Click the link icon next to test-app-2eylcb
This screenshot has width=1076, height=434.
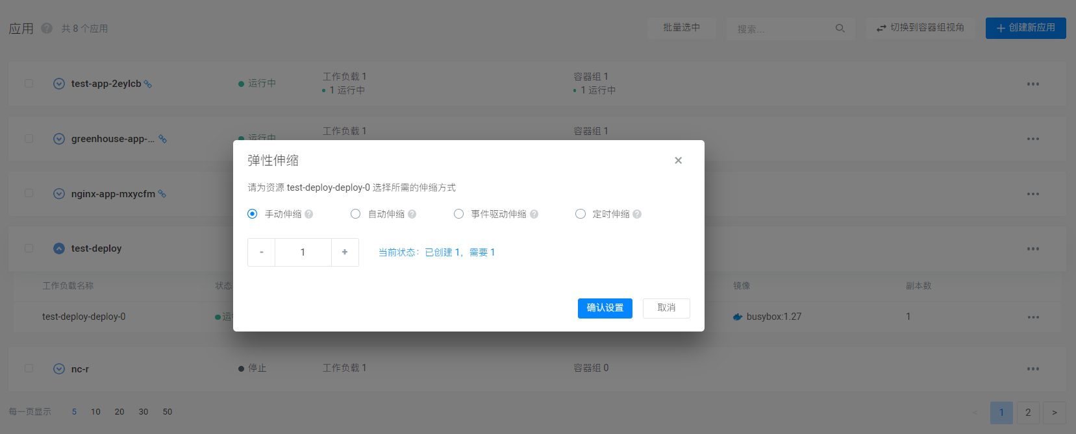tap(148, 84)
